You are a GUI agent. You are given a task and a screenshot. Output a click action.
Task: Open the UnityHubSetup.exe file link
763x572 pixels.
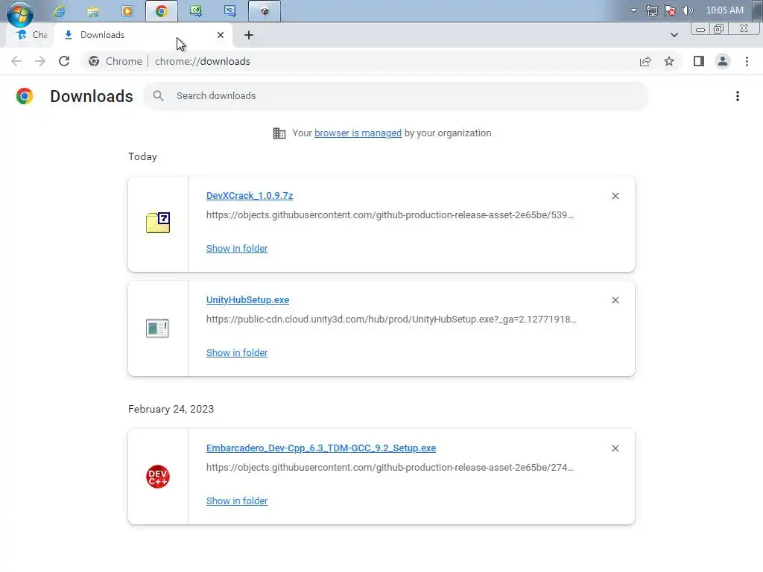tap(247, 300)
